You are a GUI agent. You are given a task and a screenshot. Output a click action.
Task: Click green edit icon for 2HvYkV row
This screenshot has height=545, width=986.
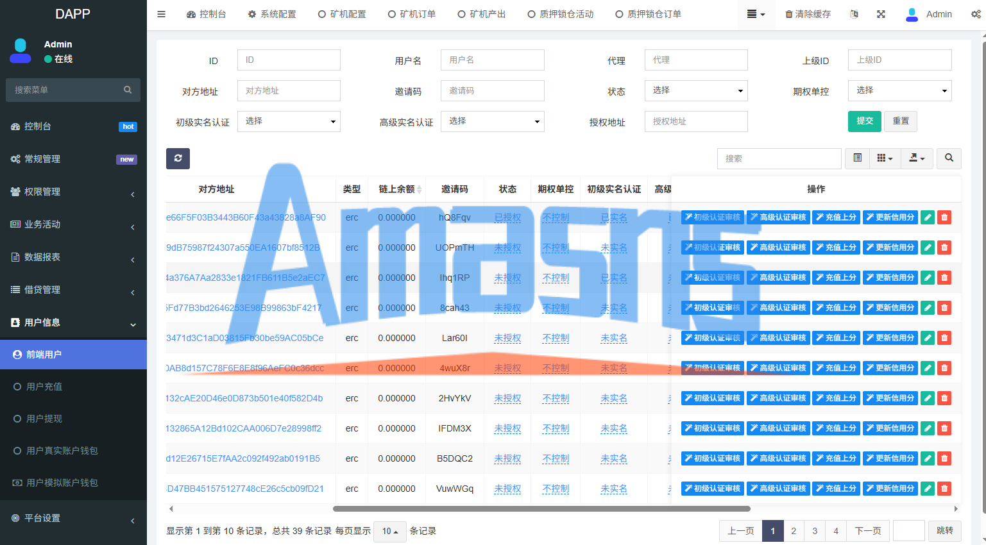[x=928, y=398]
